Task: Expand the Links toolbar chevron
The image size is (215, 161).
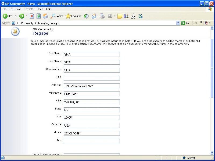Action: tap(201, 22)
